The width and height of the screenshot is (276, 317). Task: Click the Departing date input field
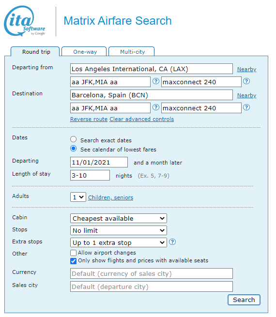pos(99,162)
